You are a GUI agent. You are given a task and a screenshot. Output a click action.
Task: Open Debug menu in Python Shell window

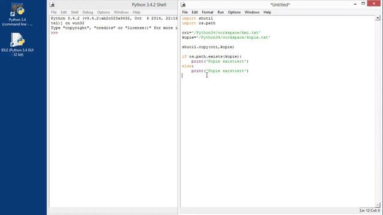coord(88,12)
